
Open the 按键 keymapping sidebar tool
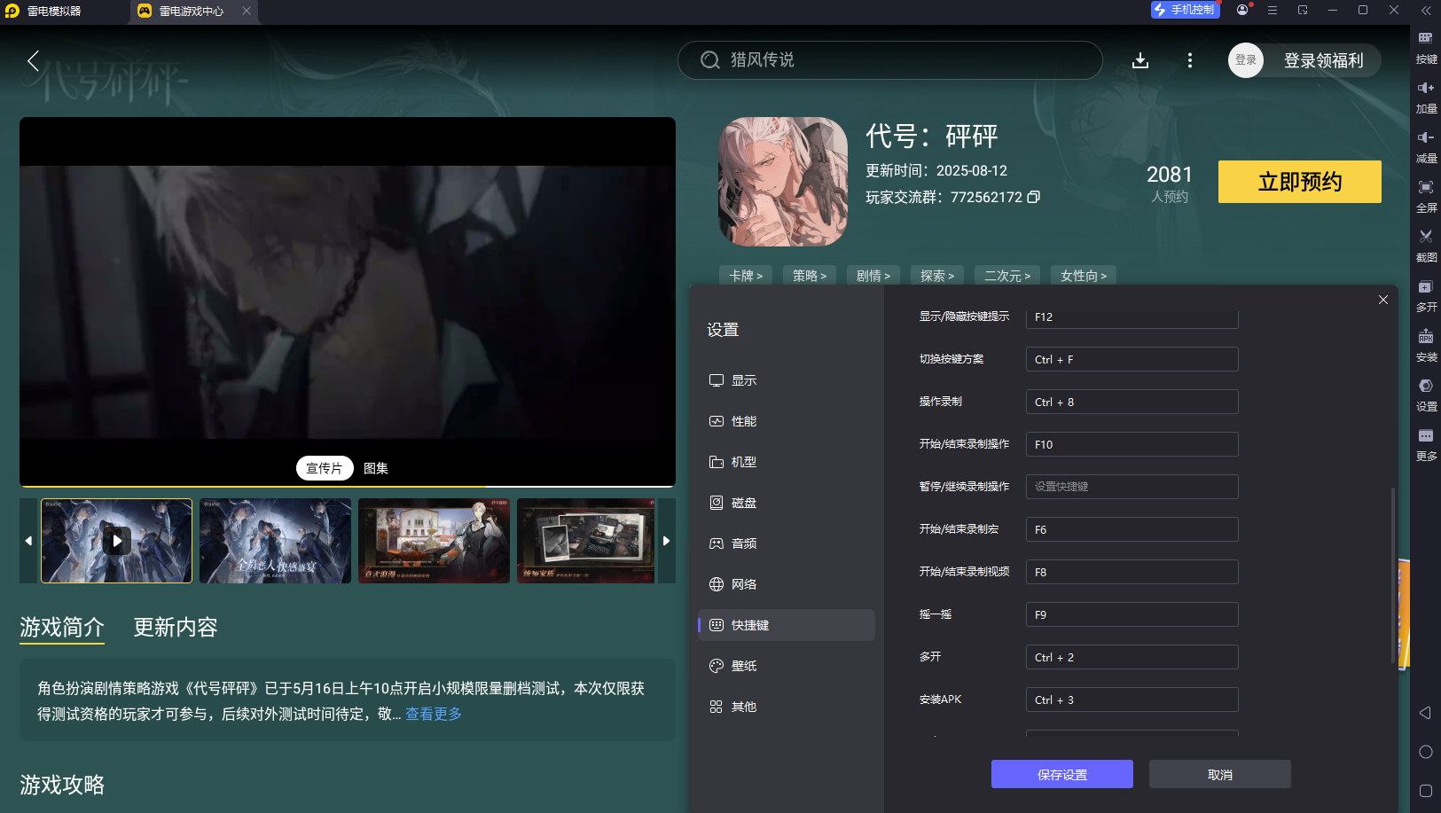[x=1426, y=48]
